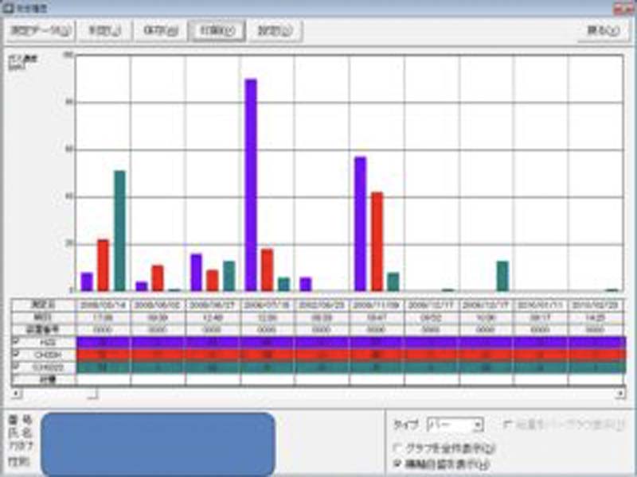637x477 pixels.
Task: Toggle the H2S row checkbox
Action: (15, 341)
